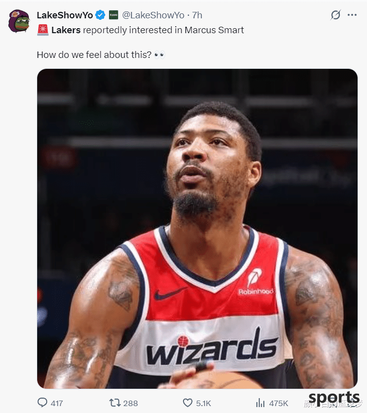367x413 pixels.
Task: Open the Wizards player photo in full view
Action: (197, 229)
